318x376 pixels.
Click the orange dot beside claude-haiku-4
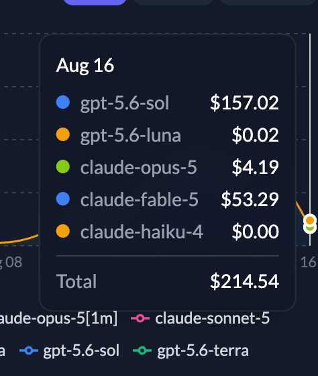pos(63,231)
